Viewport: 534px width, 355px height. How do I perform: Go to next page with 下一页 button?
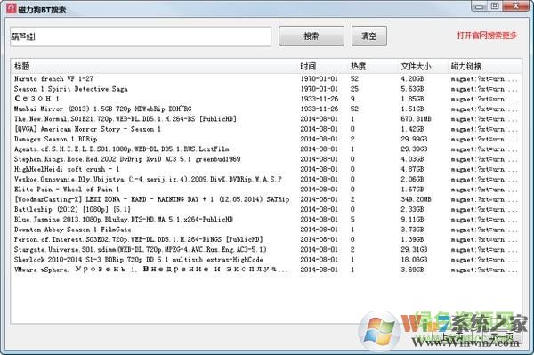[502, 336]
